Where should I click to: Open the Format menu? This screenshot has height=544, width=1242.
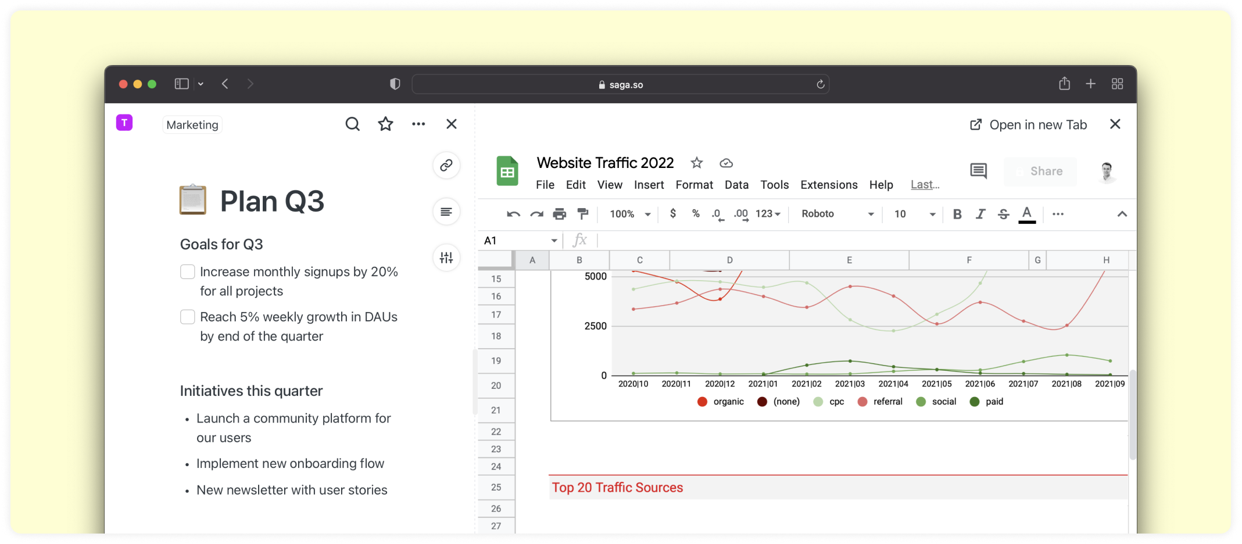coord(694,185)
